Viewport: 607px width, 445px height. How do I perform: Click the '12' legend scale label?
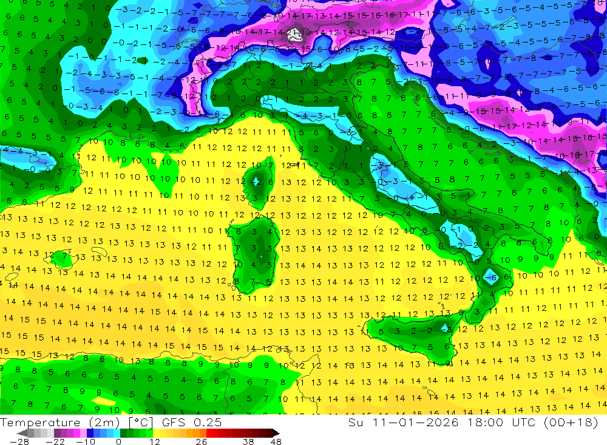point(155,442)
